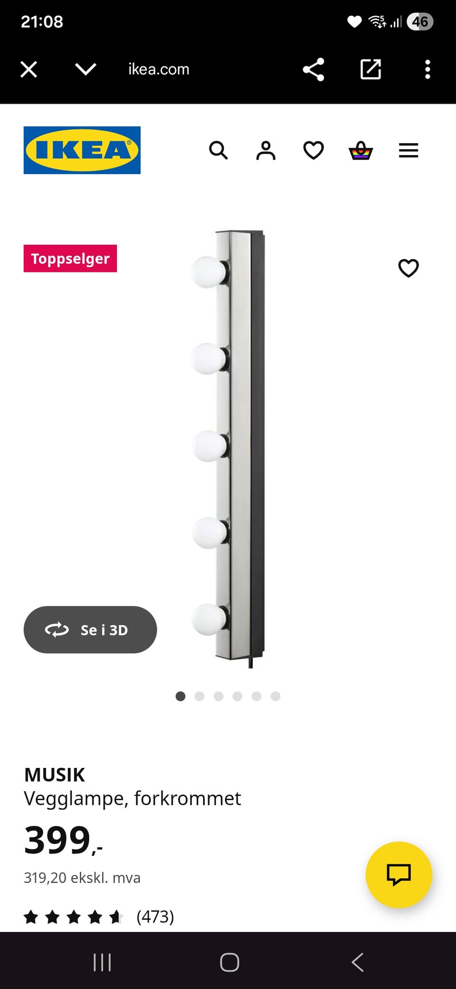
Task: Open the favorites heart in header
Action: pos(313,150)
